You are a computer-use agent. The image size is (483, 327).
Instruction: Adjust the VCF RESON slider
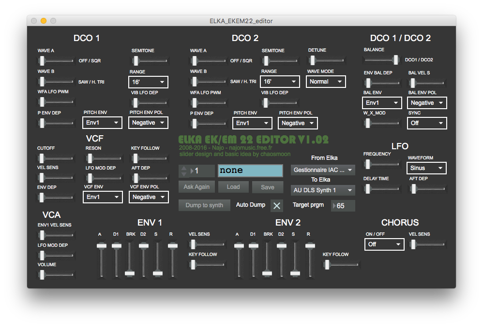pos(104,158)
